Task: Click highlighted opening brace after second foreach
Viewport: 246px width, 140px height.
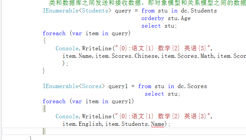Action: [x=44, y=109]
